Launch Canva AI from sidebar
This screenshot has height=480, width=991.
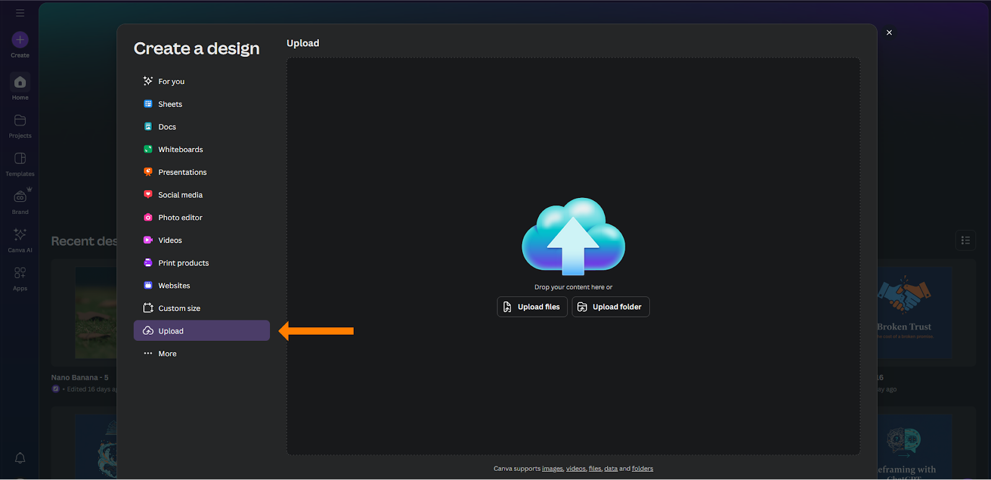click(20, 235)
